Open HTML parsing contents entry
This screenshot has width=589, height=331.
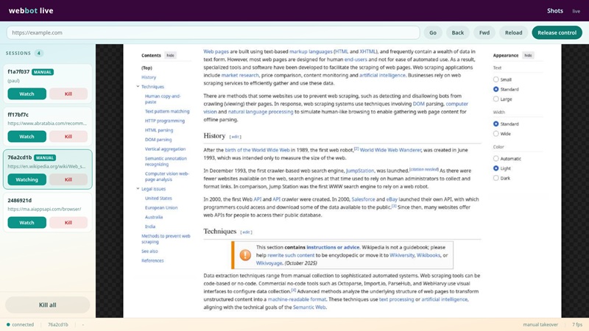[x=159, y=130]
